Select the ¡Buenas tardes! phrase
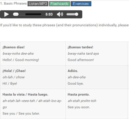The height and width of the screenshot is (119, 129). pyautogui.click(x=80, y=47)
